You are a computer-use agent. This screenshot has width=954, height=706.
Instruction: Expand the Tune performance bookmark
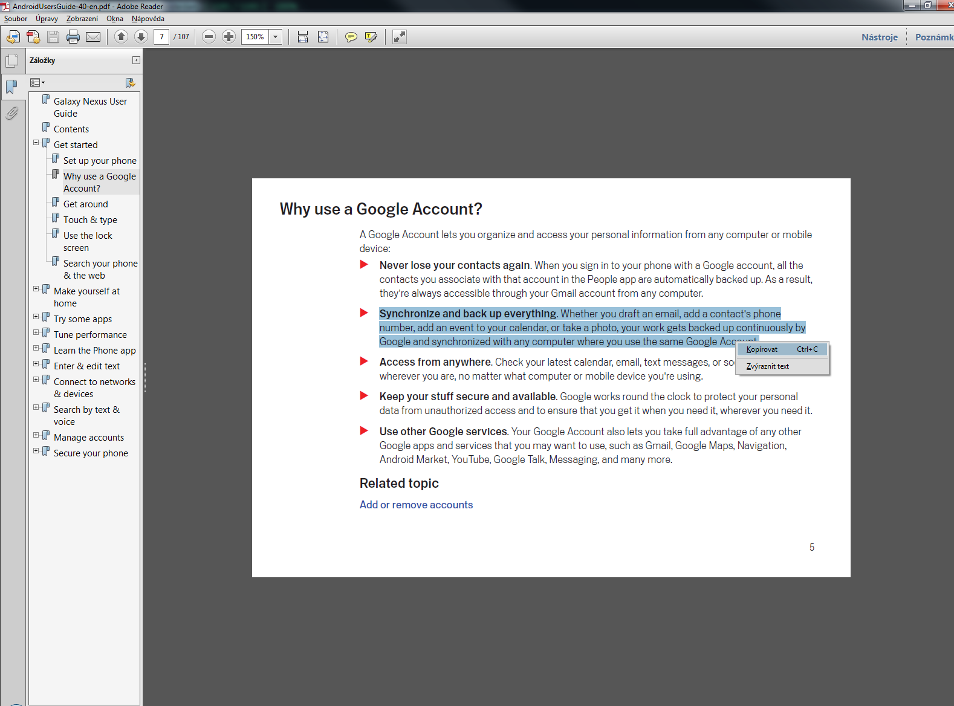(x=36, y=332)
